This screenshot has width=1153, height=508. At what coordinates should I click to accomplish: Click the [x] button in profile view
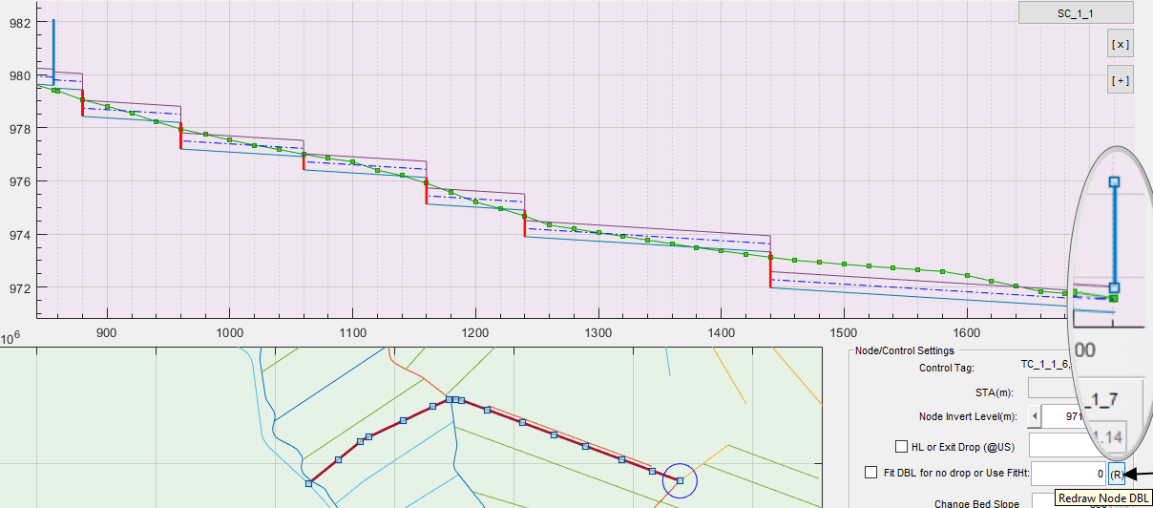tap(1120, 44)
